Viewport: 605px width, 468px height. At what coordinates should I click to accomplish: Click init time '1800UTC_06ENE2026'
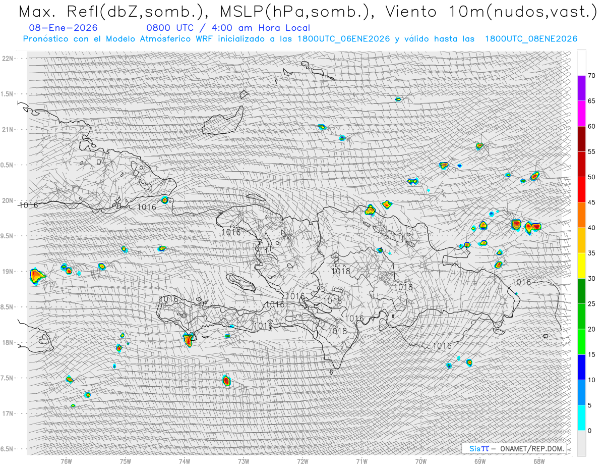click(344, 39)
